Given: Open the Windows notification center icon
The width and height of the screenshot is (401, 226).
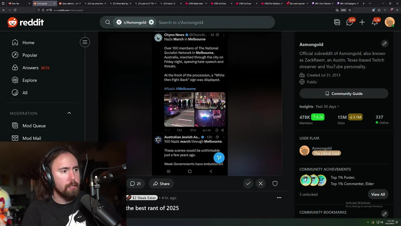Looking at the screenshot, I should click(397, 222).
